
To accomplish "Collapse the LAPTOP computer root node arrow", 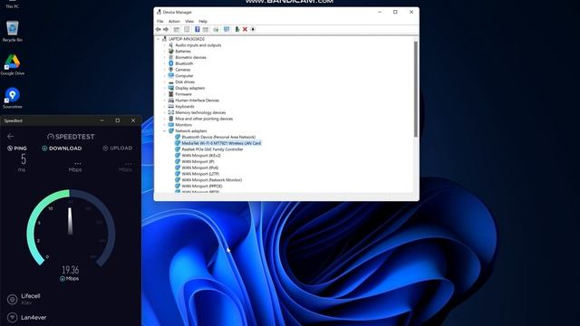I will pos(159,39).
